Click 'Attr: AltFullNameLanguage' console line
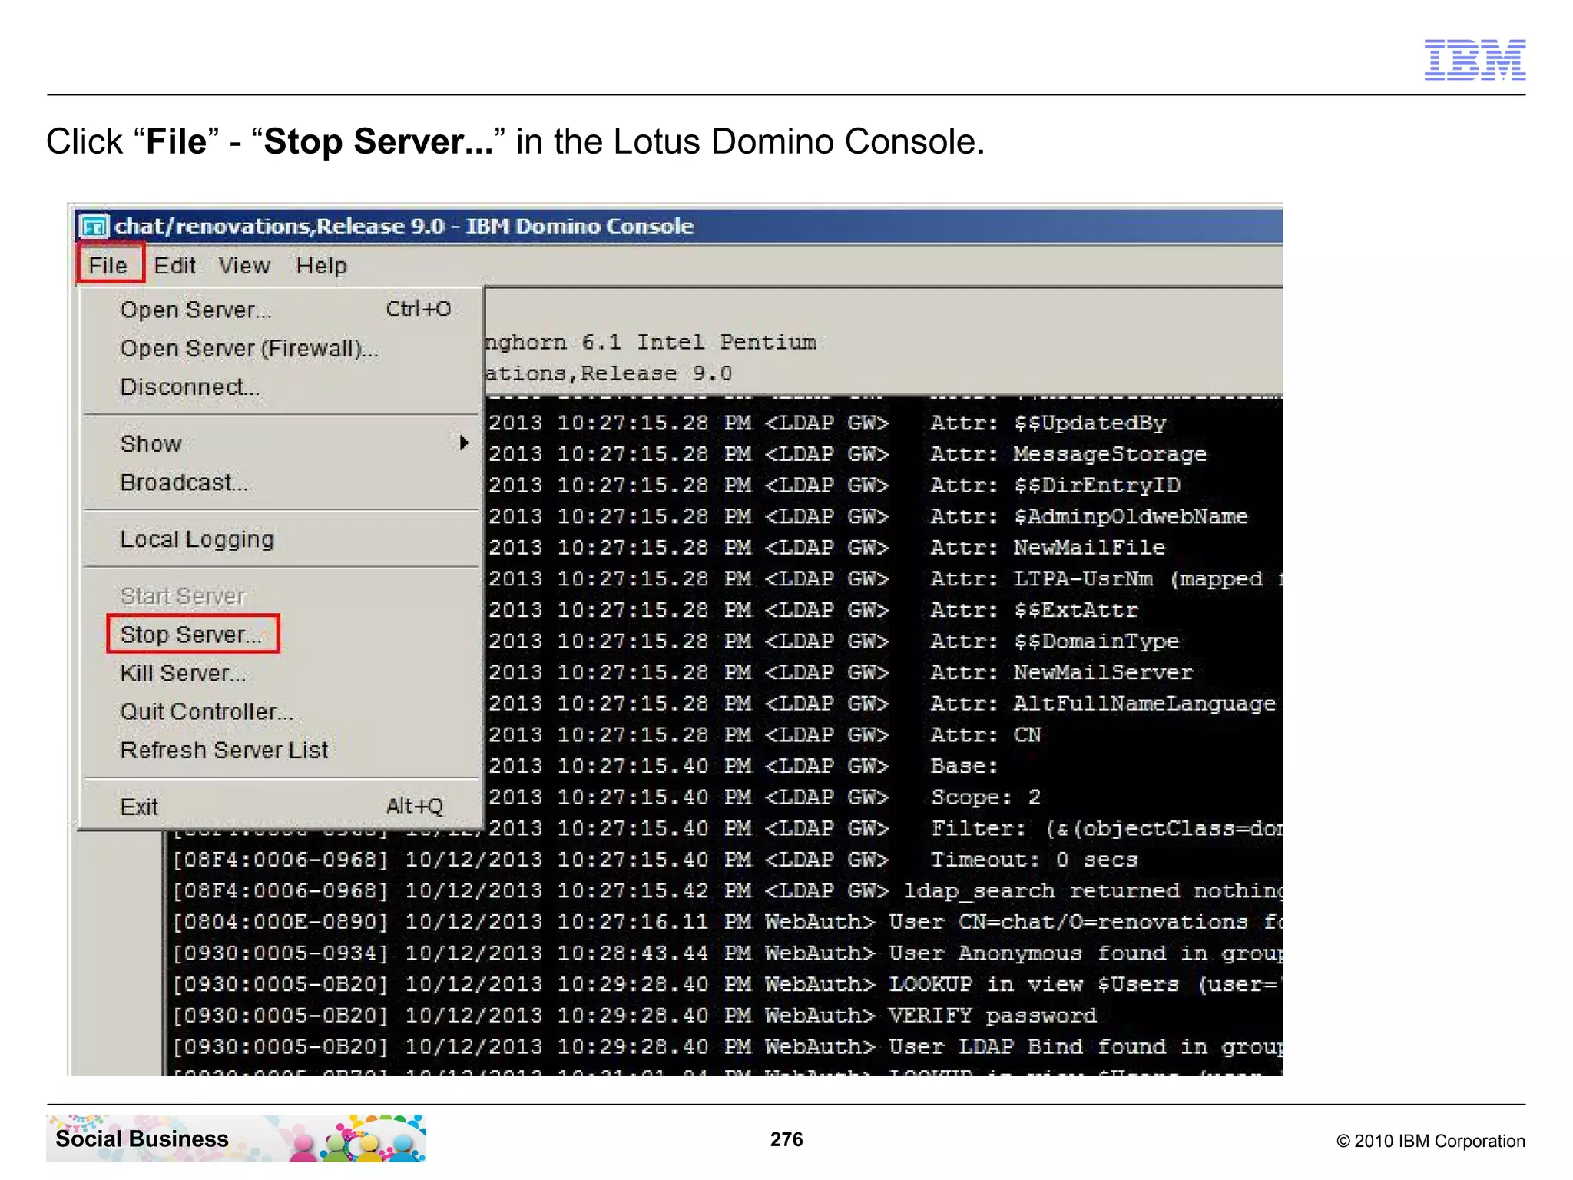Viewport: 1573px width, 1180px height. click(x=1103, y=704)
